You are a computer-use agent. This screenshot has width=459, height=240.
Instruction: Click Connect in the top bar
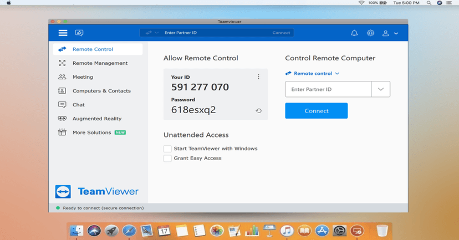point(281,33)
